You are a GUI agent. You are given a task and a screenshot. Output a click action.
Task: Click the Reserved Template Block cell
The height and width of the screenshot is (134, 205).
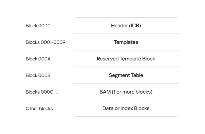[126, 59]
